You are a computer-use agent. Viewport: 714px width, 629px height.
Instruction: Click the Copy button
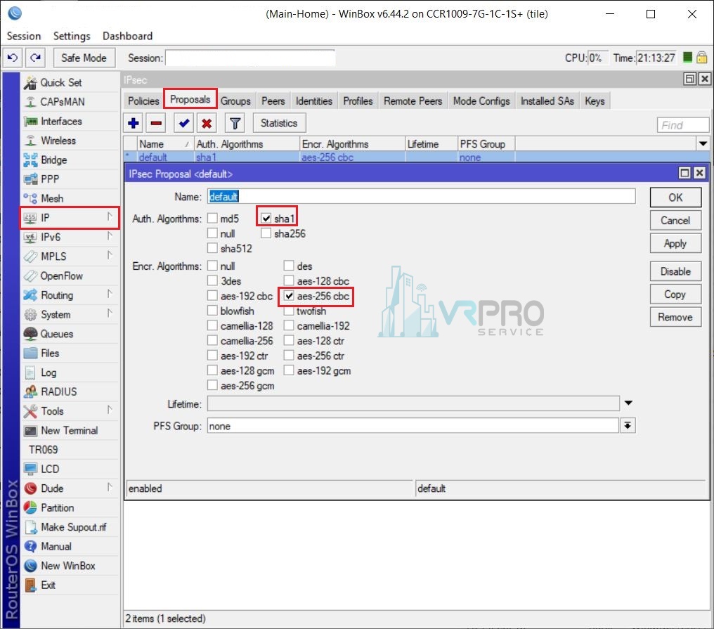[x=675, y=294]
